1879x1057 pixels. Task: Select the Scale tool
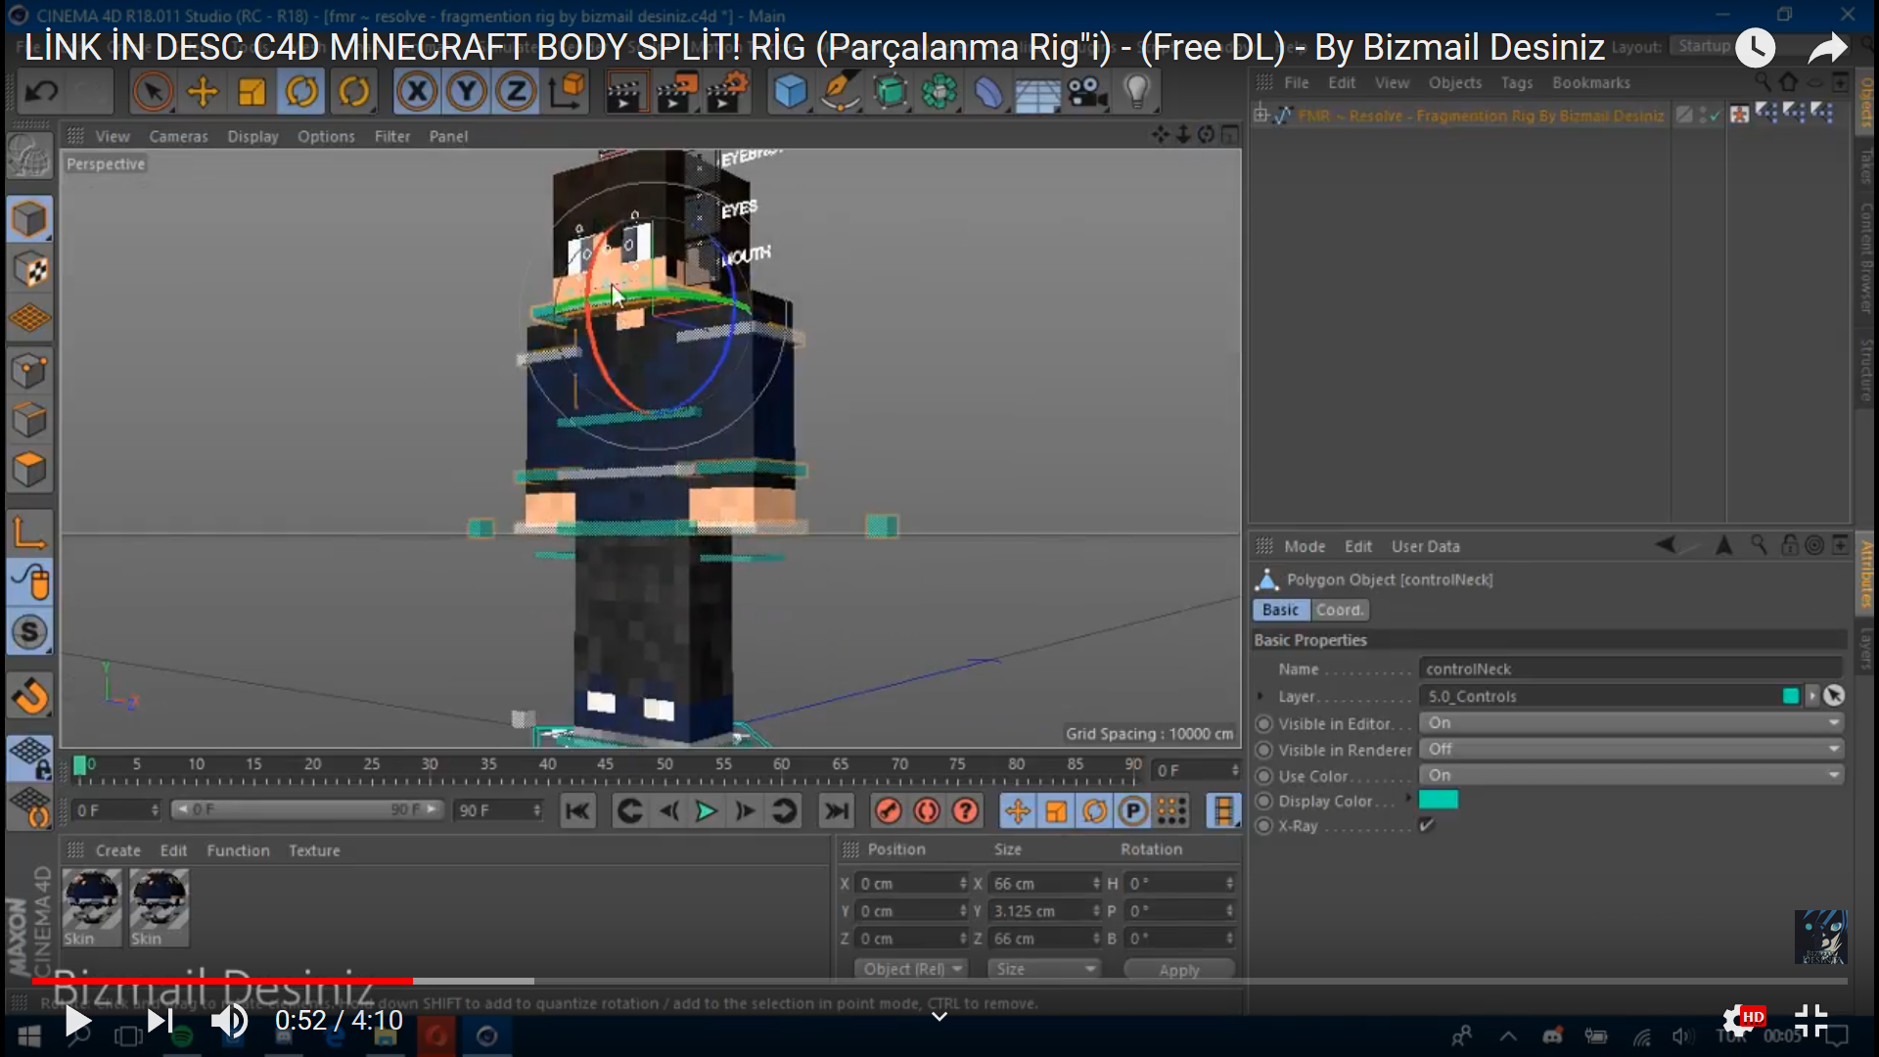252,92
